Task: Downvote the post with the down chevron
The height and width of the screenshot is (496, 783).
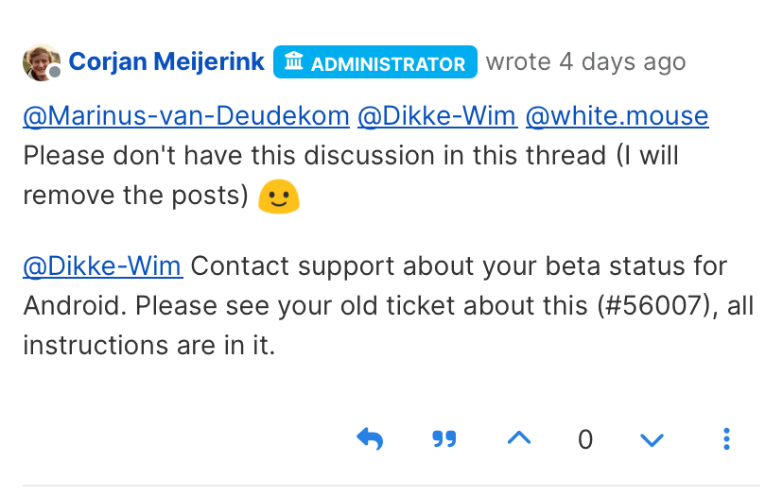Action: (x=652, y=440)
